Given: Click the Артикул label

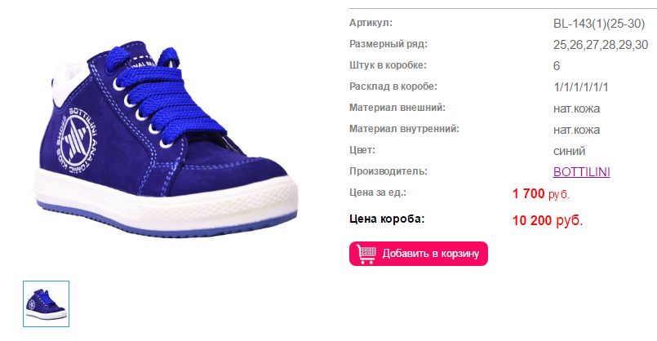Looking at the screenshot, I should pyautogui.click(x=371, y=23).
